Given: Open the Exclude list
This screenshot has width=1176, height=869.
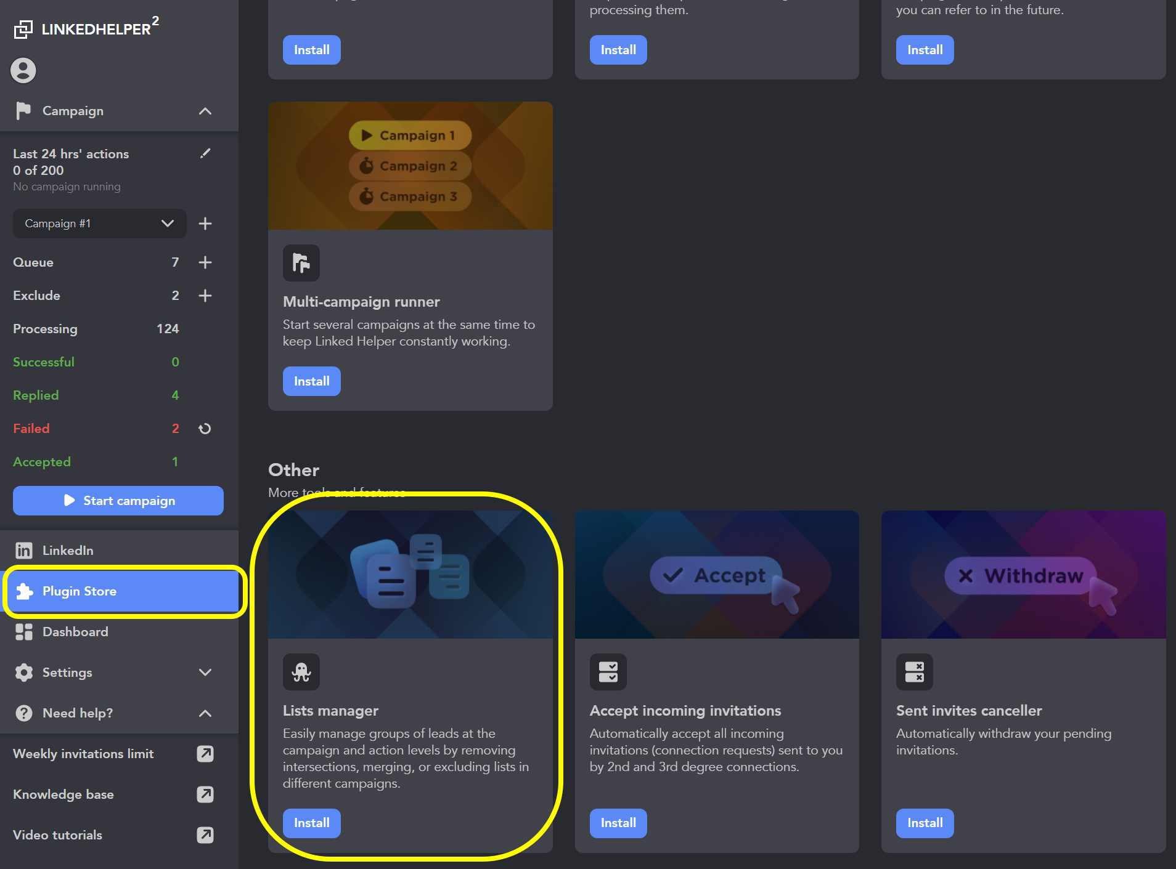Looking at the screenshot, I should coord(36,296).
